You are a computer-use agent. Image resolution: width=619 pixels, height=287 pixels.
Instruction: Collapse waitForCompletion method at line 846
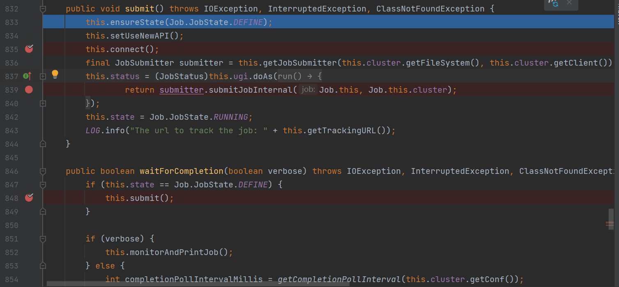[x=43, y=171]
